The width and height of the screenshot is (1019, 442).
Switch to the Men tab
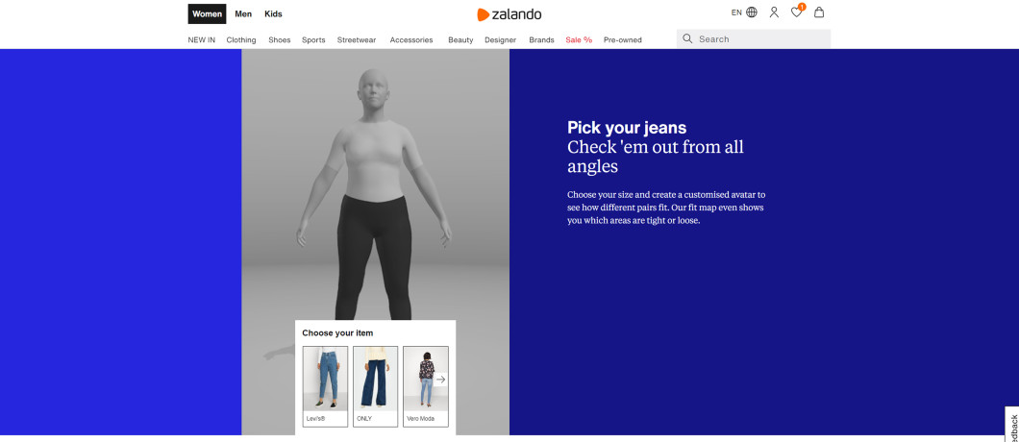pyautogui.click(x=244, y=13)
